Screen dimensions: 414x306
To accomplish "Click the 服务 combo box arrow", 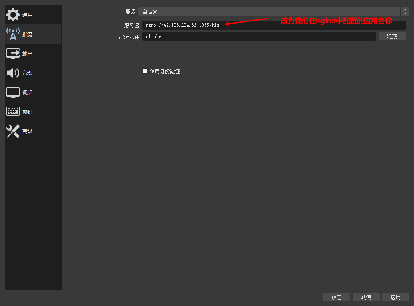I will tap(405, 11).
